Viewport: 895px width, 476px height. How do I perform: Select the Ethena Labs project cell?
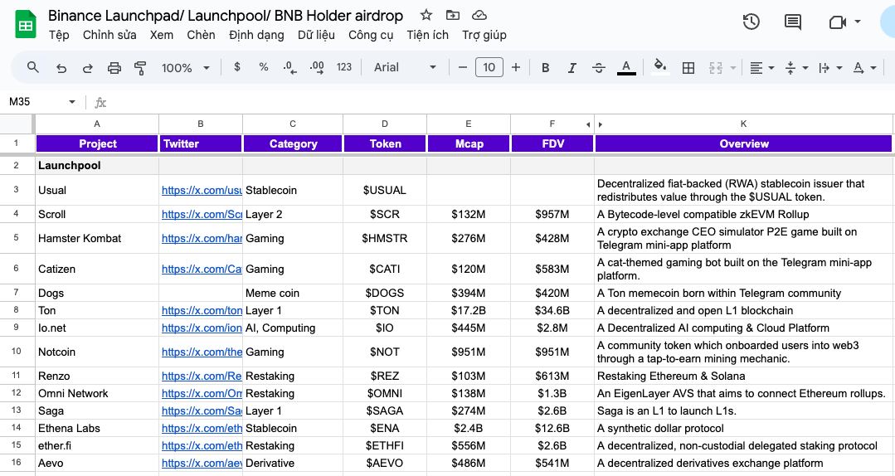pyautogui.click(x=97, y=428)
